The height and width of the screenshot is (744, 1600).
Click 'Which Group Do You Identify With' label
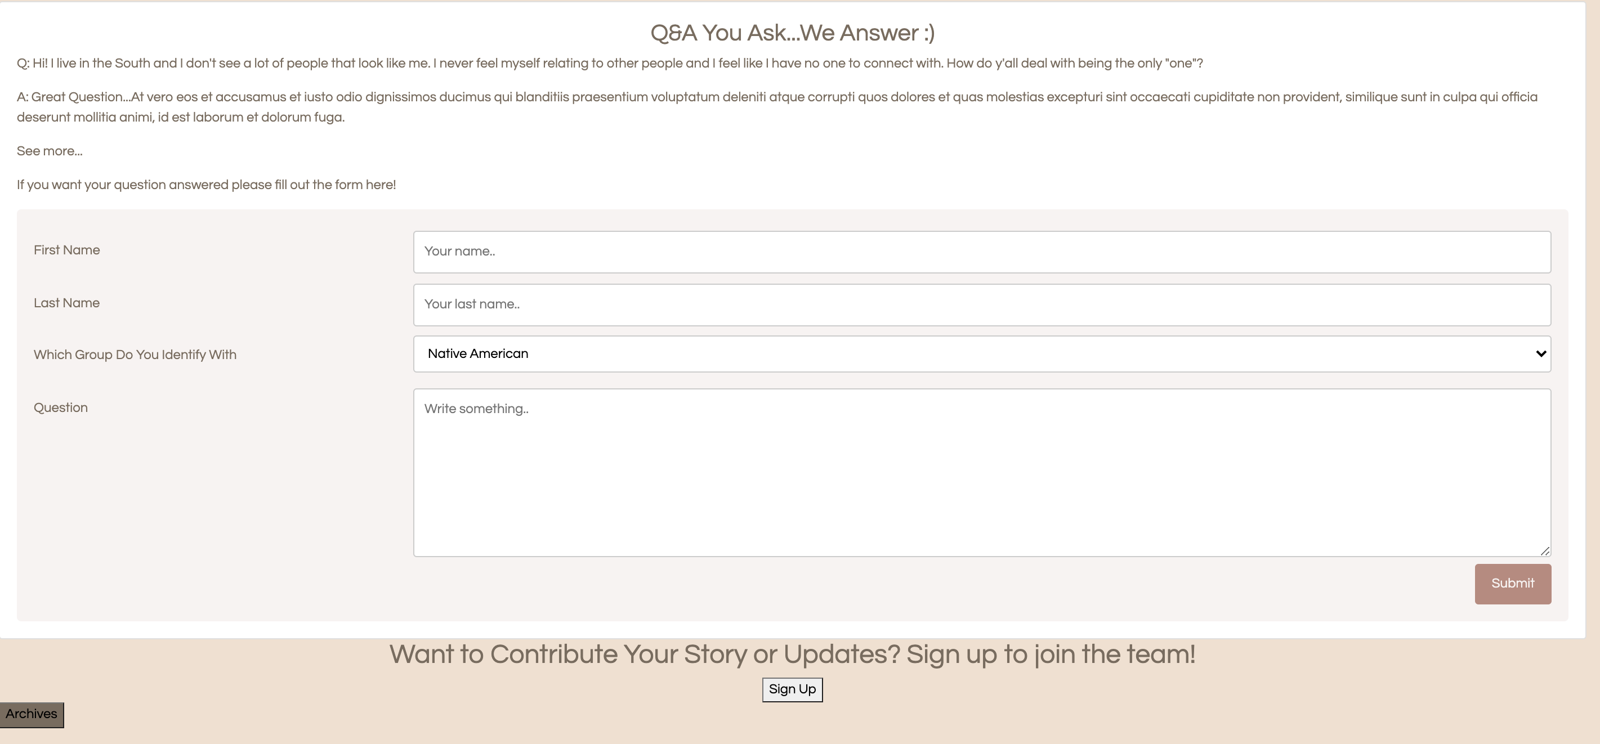pyautogui.click(x=135, y=355)
